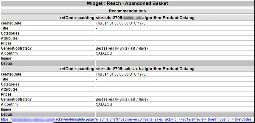Open the debugInfo.page tracker link

pyautogui.click(x=127, y=120)
